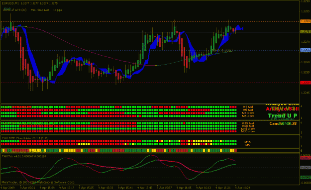Click the 'of ATR (20)' label
This screenshot has width=311, height=190.
point(18,10)
